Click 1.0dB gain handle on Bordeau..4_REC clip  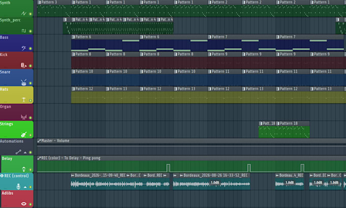coord(290,183)
